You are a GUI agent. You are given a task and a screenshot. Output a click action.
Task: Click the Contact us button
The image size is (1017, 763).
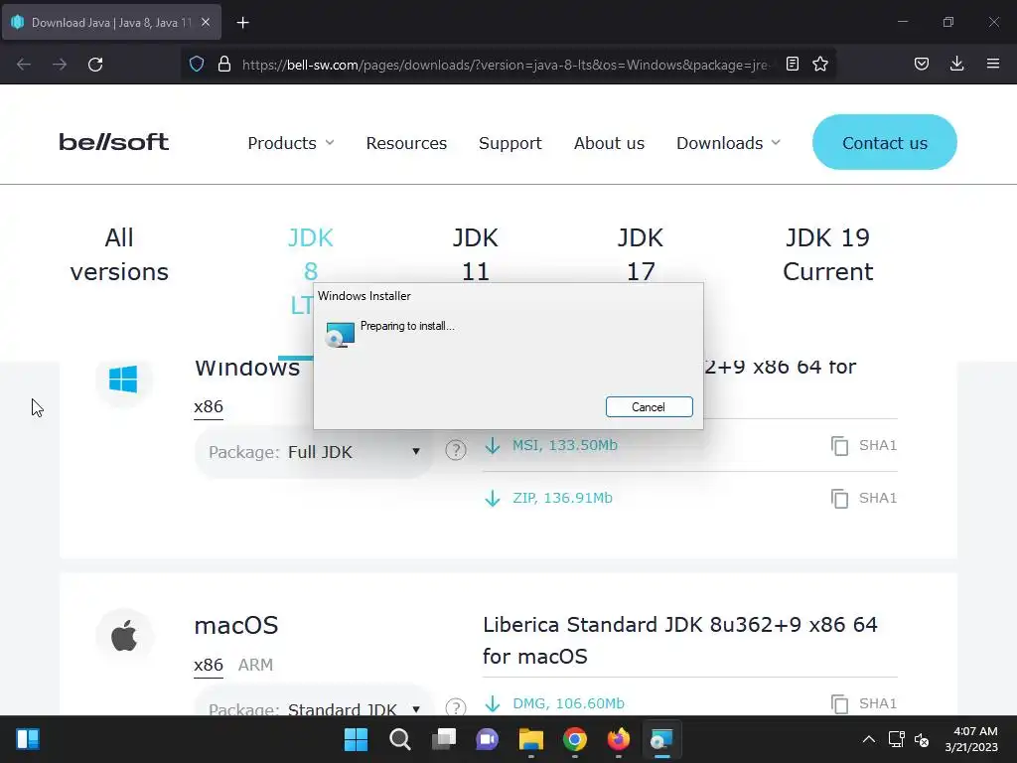point(885,142)
